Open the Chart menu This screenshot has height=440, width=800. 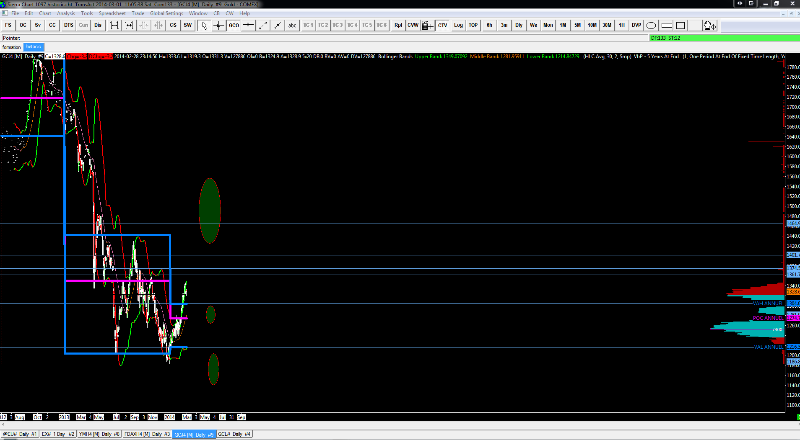click(45, 13)
